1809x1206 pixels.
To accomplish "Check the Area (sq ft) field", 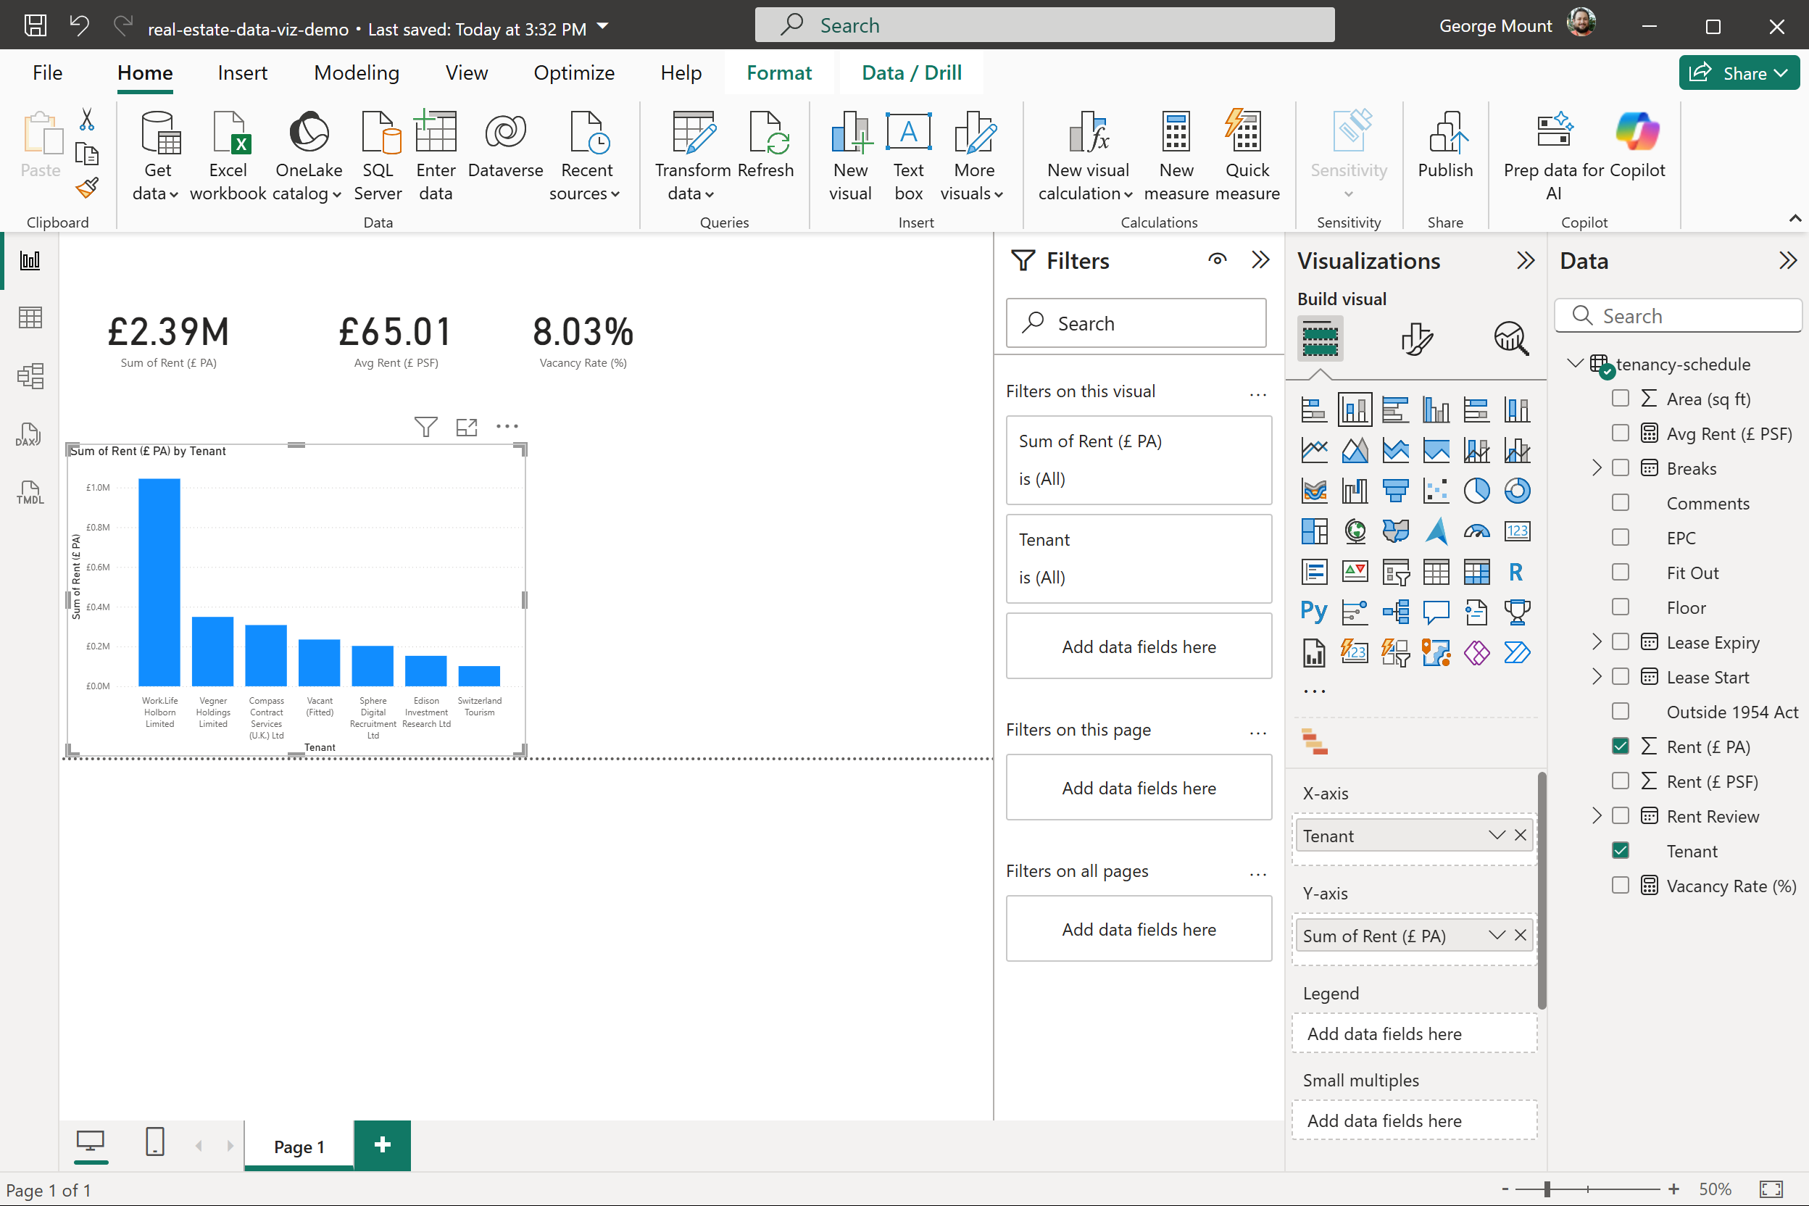I will point(1621,399).
